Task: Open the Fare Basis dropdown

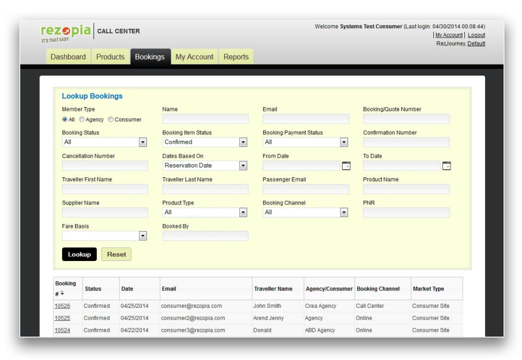Action: point(104,236)
